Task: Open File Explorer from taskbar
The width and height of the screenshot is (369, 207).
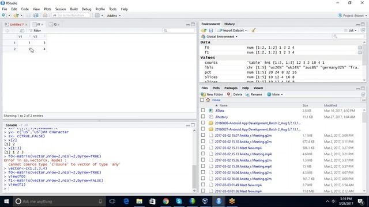Action: click(x=140, y=201)
